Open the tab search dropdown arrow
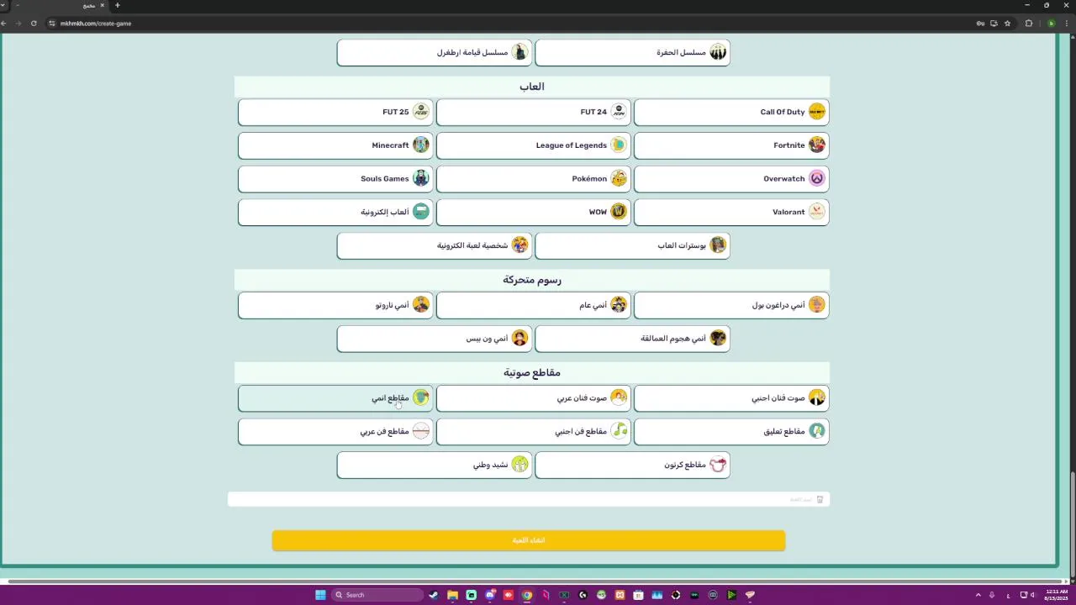This screenshot has height=605, width=1076. [3, 5]
